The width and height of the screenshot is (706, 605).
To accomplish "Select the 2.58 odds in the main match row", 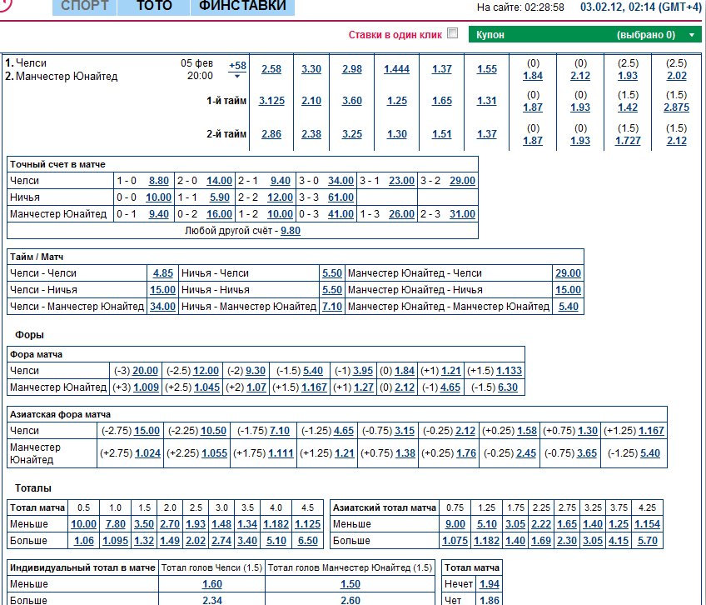I will tap(271, 69).
